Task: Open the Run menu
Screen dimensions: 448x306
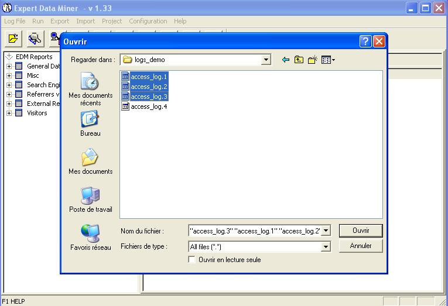Action: [x=37, y=21]
